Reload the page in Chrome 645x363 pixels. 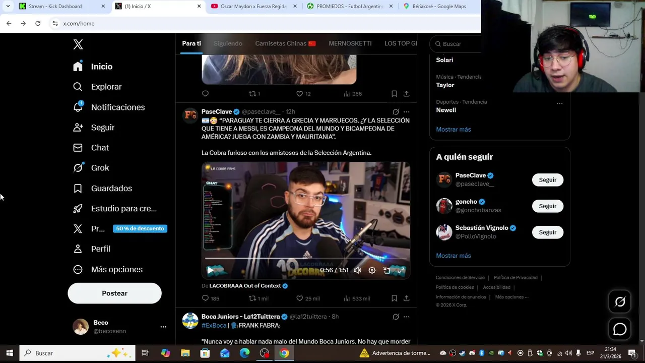coord(38,23)
